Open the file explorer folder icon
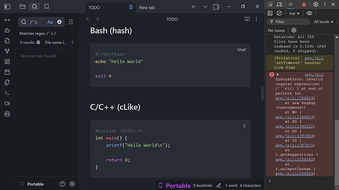This screenshot has height=190, width=339. point(23,7)
